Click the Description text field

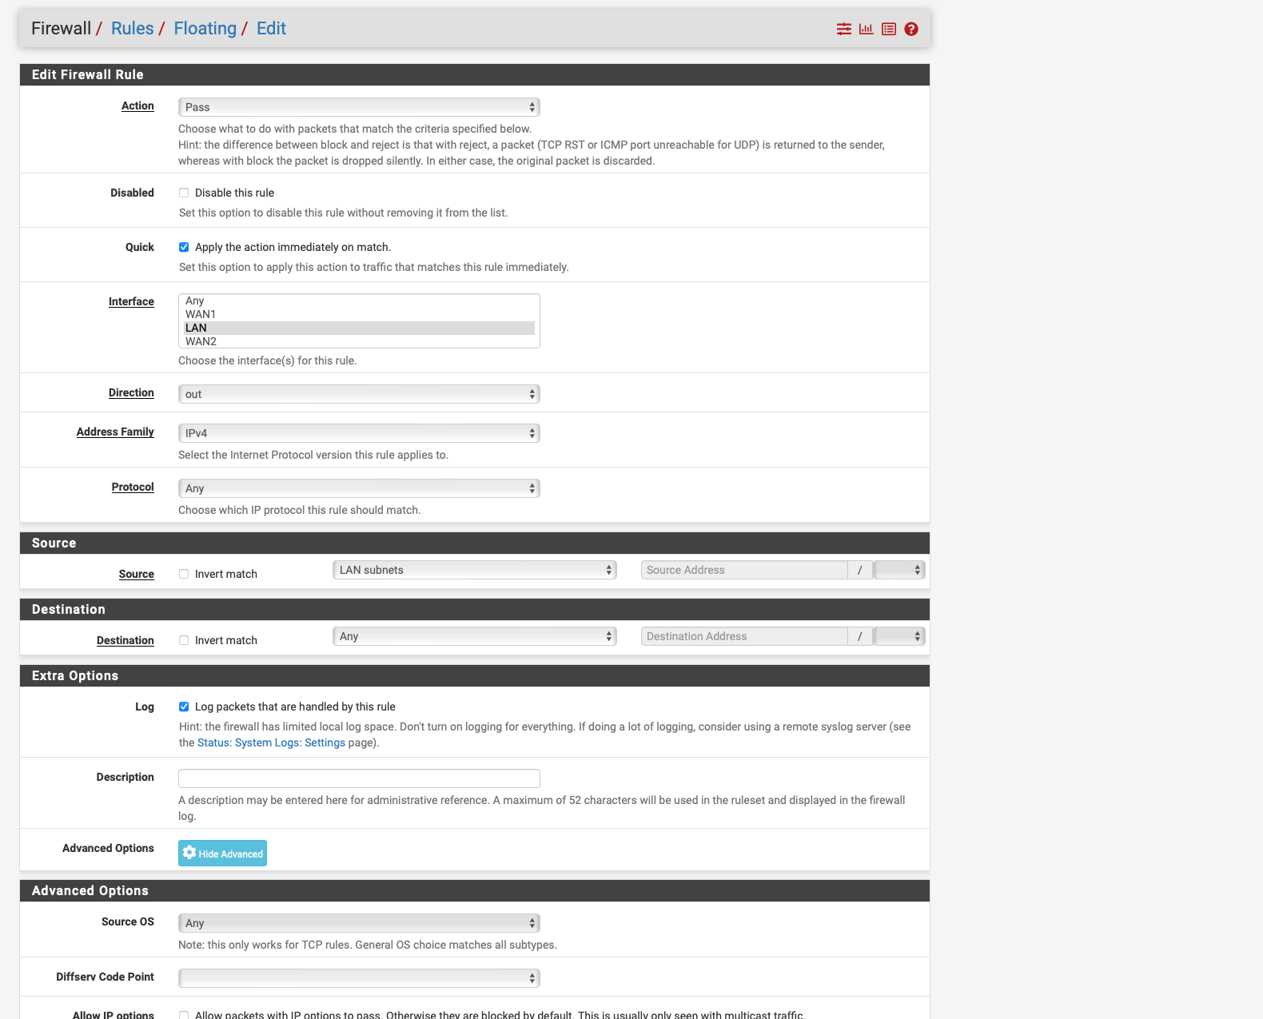[359, 778]
